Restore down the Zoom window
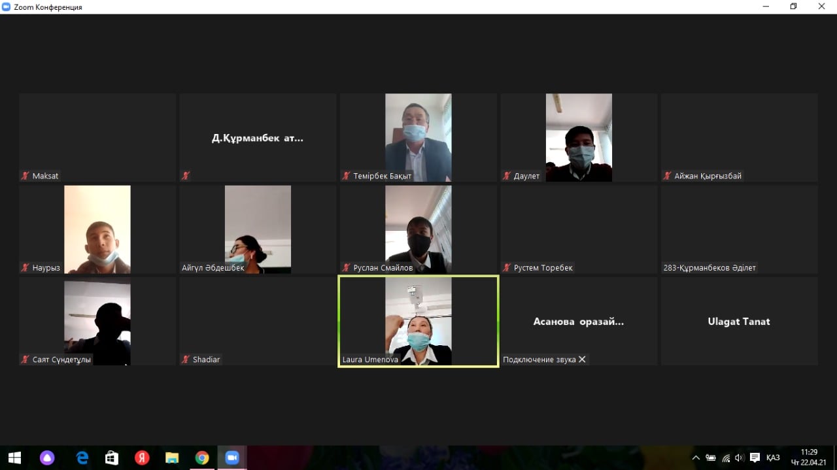Viewport: 837px width, 470px height. 793,7
